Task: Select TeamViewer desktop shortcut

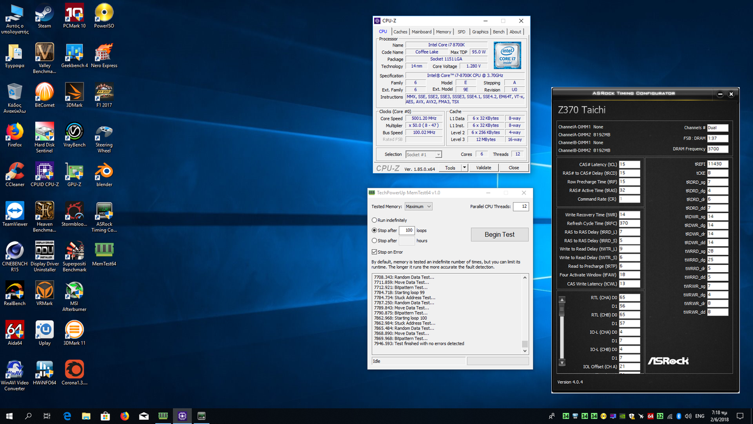Action: tap(14, 213)
